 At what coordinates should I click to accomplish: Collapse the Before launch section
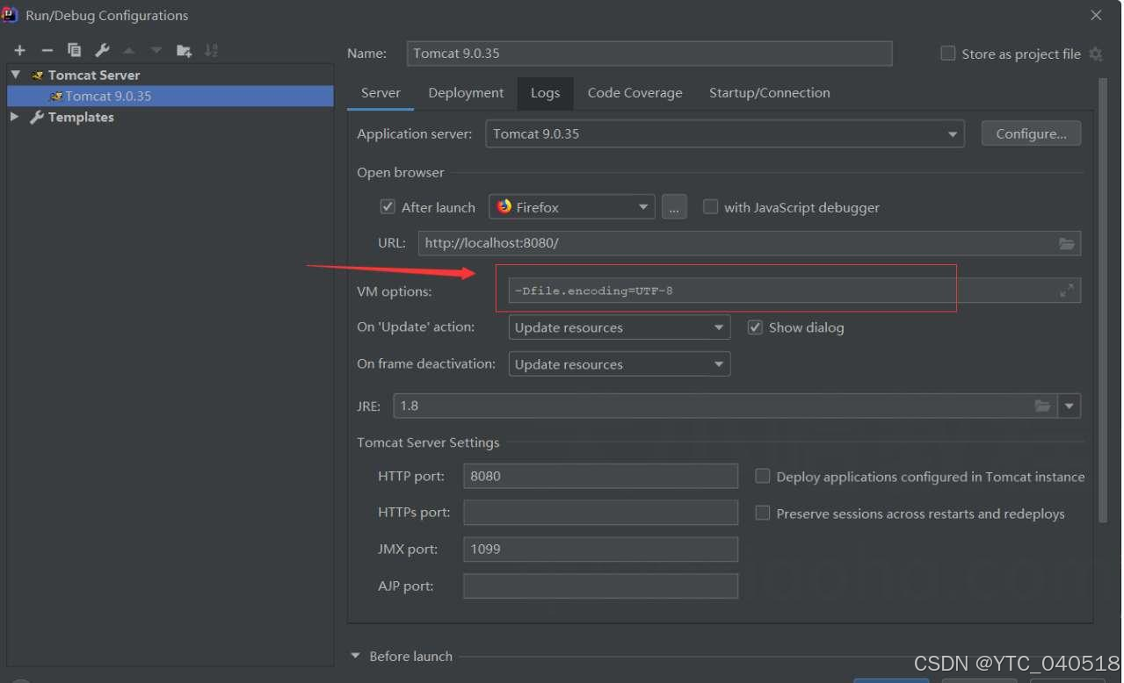click(x=356, y=656)
